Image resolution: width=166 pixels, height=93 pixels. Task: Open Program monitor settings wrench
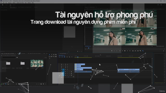[157, 46]
